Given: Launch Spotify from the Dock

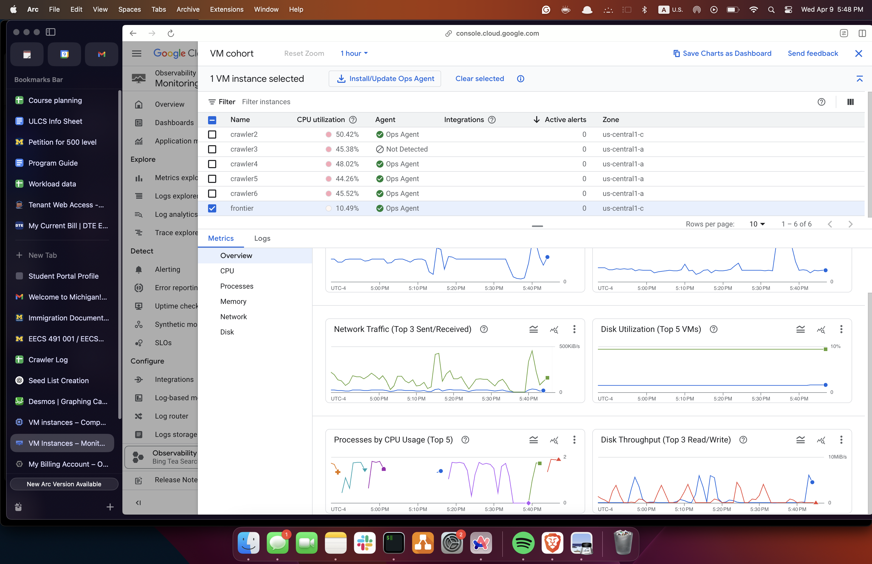Looking at the screenshot, I should pos(523,543).
